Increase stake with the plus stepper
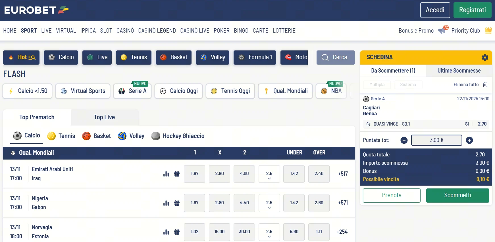The width and height of the screenshot is (495, 242). (x=469, y=140)
